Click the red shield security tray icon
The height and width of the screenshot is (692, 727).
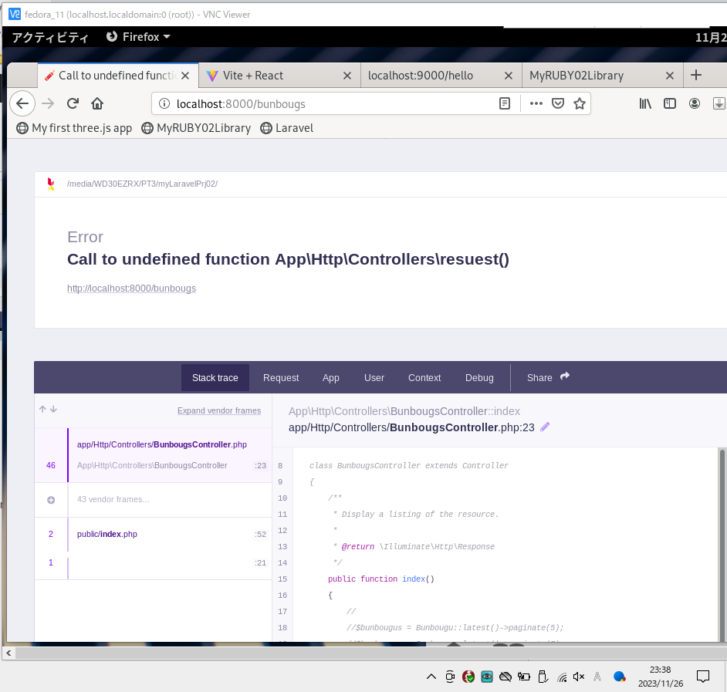468,677
